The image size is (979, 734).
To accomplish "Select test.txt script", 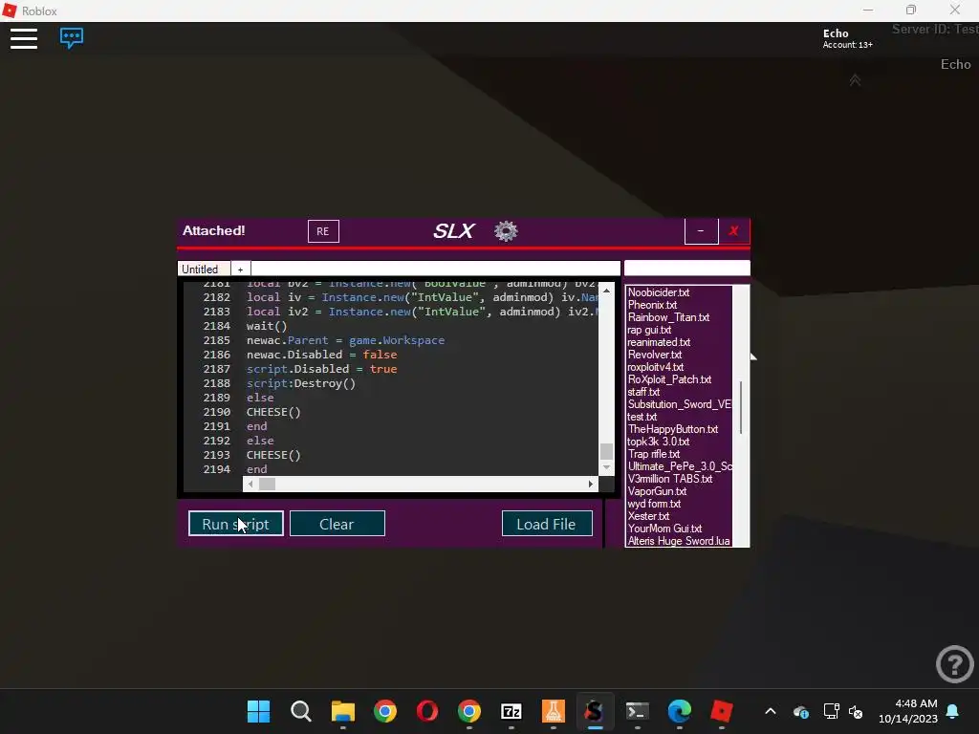I will pos(642,417).
